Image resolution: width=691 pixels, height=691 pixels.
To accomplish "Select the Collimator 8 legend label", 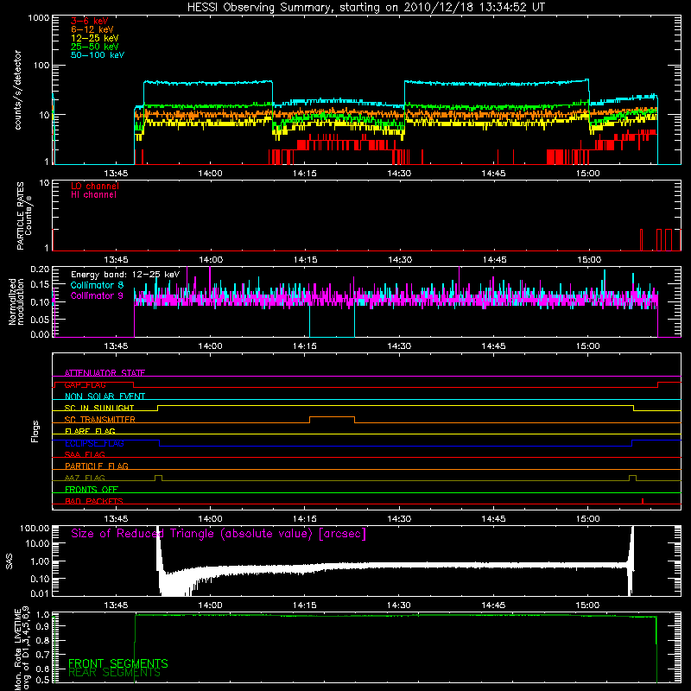I will (x=97, y=285).
